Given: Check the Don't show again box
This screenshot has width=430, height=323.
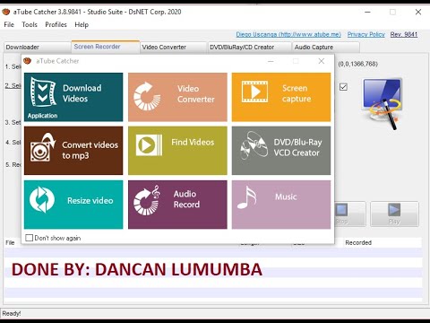Looking at the screenshot, I should (30, 238).
